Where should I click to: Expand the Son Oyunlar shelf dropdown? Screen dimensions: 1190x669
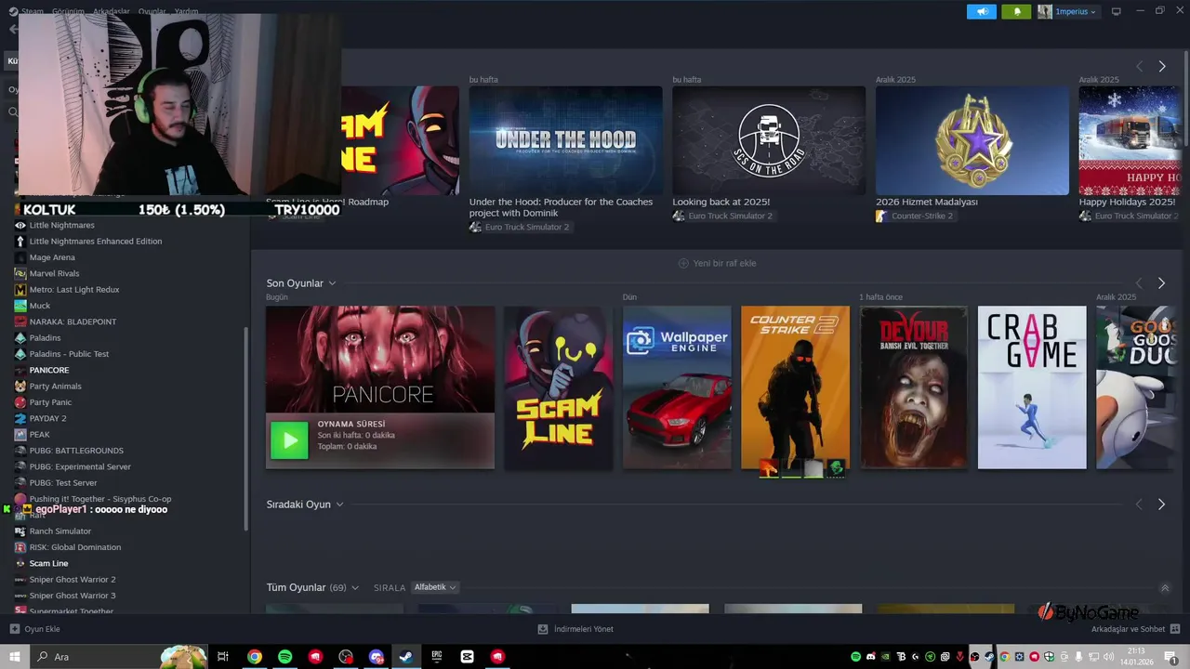coord(332,283)
